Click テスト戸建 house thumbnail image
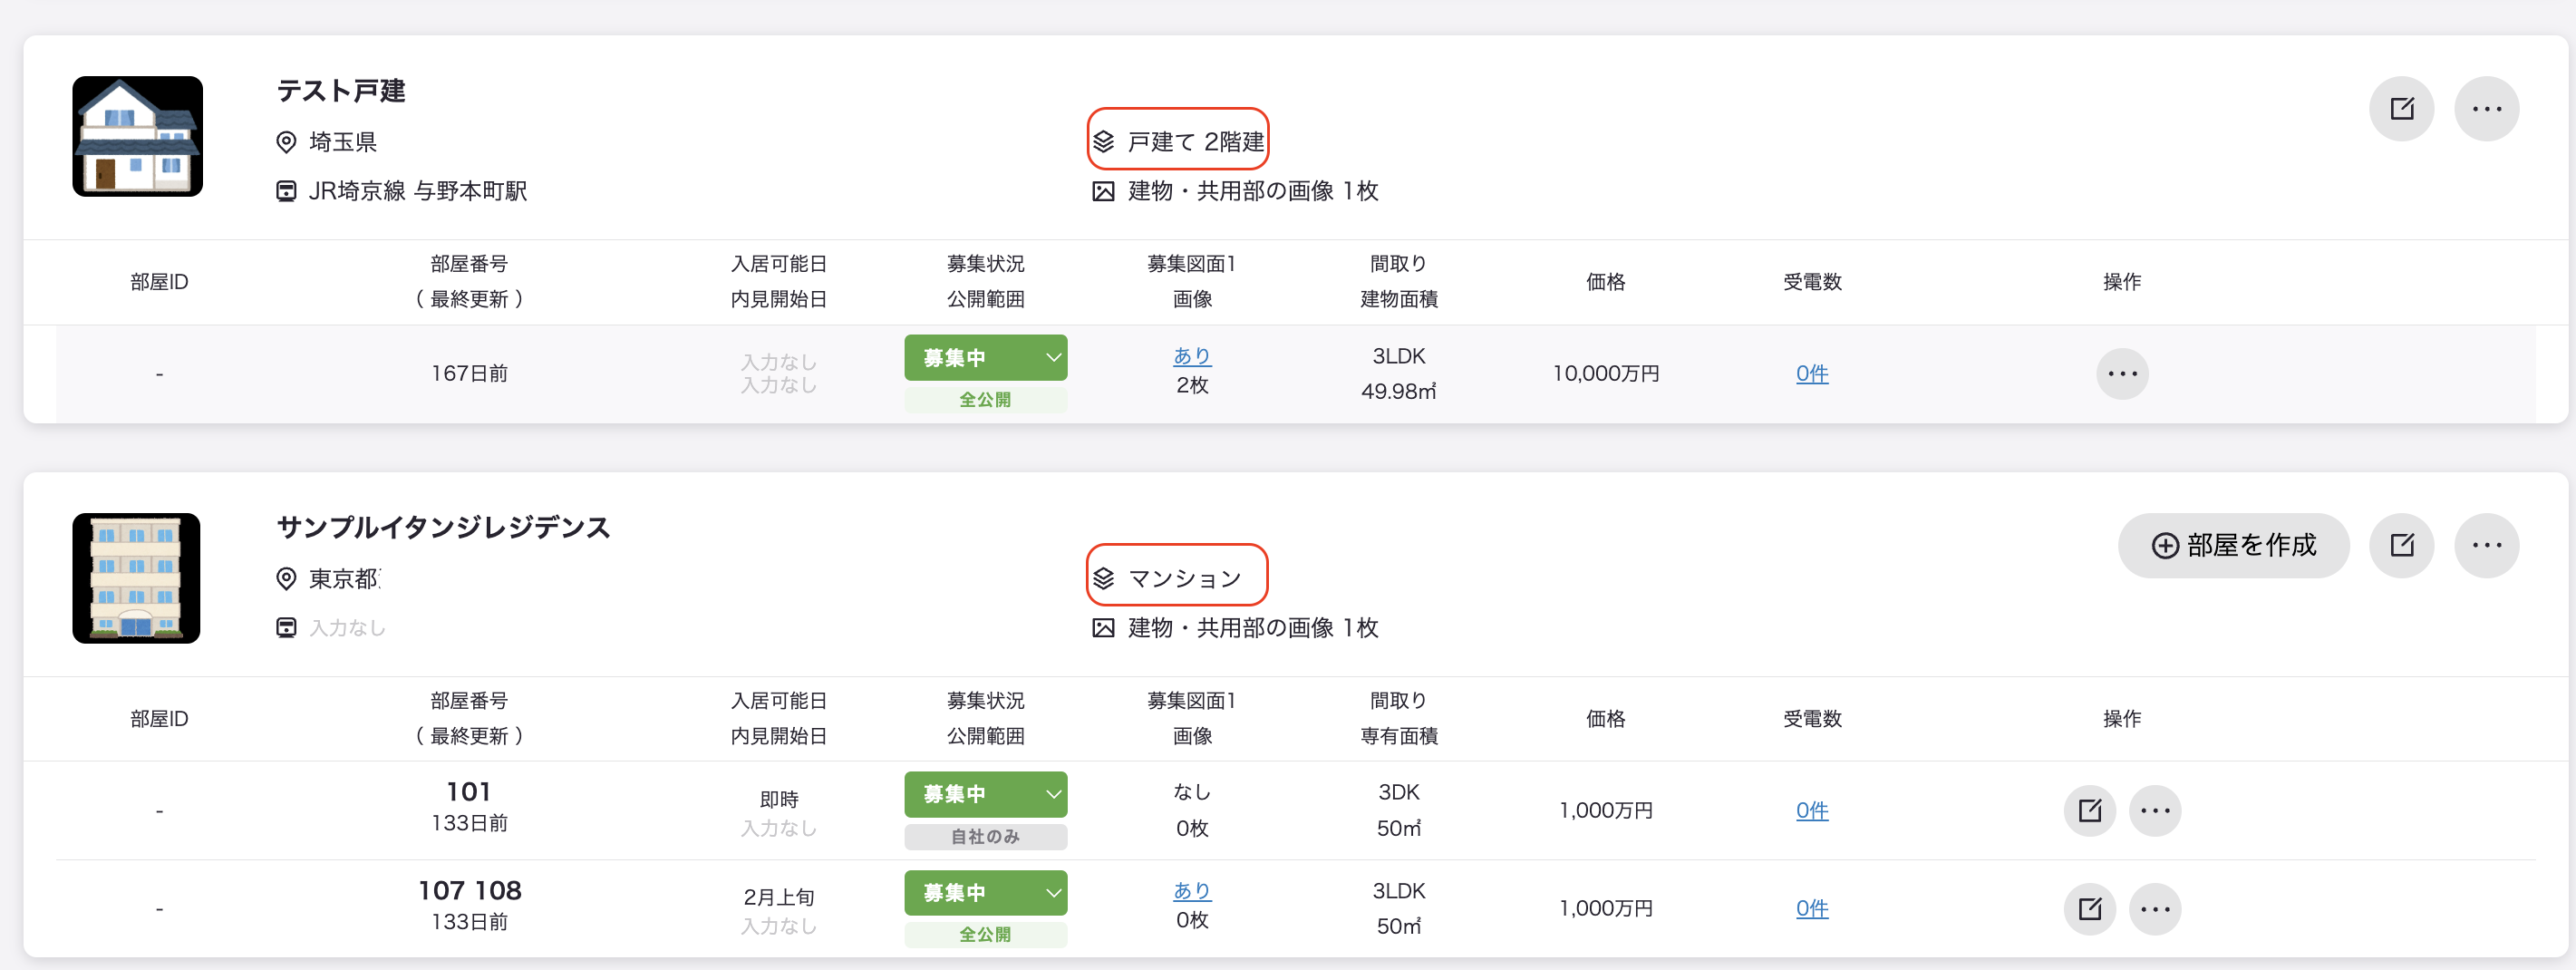Viewport: 2576px width, 970px height. [x=137, y=136]
